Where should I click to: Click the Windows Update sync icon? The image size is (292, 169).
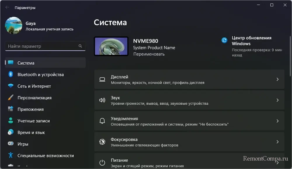click(224, 40)
